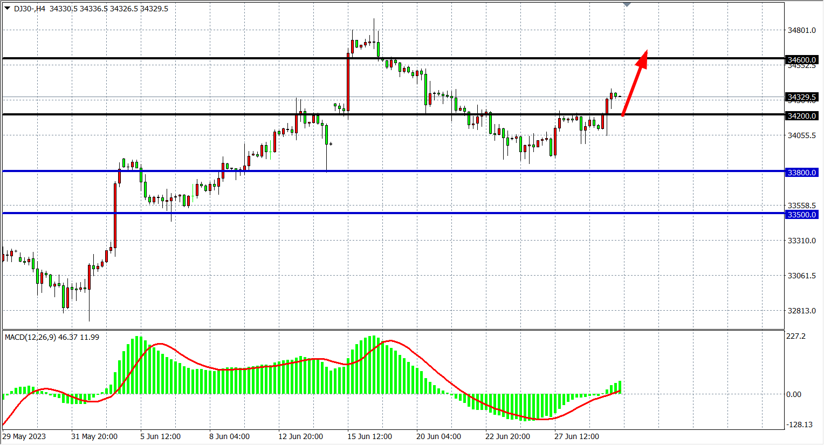Click the DJ30-,H4 chart title text
The height and width of the screenshot is (445, 824).
[x=30, y=9]
